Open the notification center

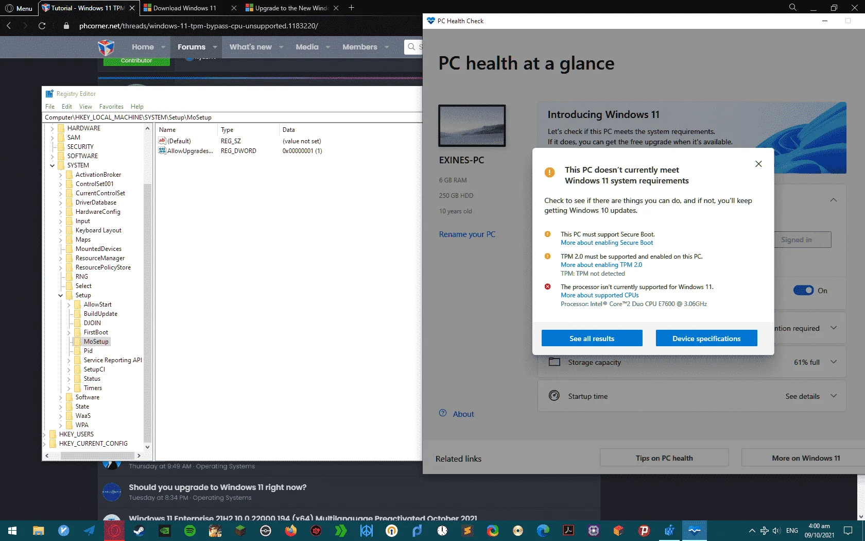848,531
